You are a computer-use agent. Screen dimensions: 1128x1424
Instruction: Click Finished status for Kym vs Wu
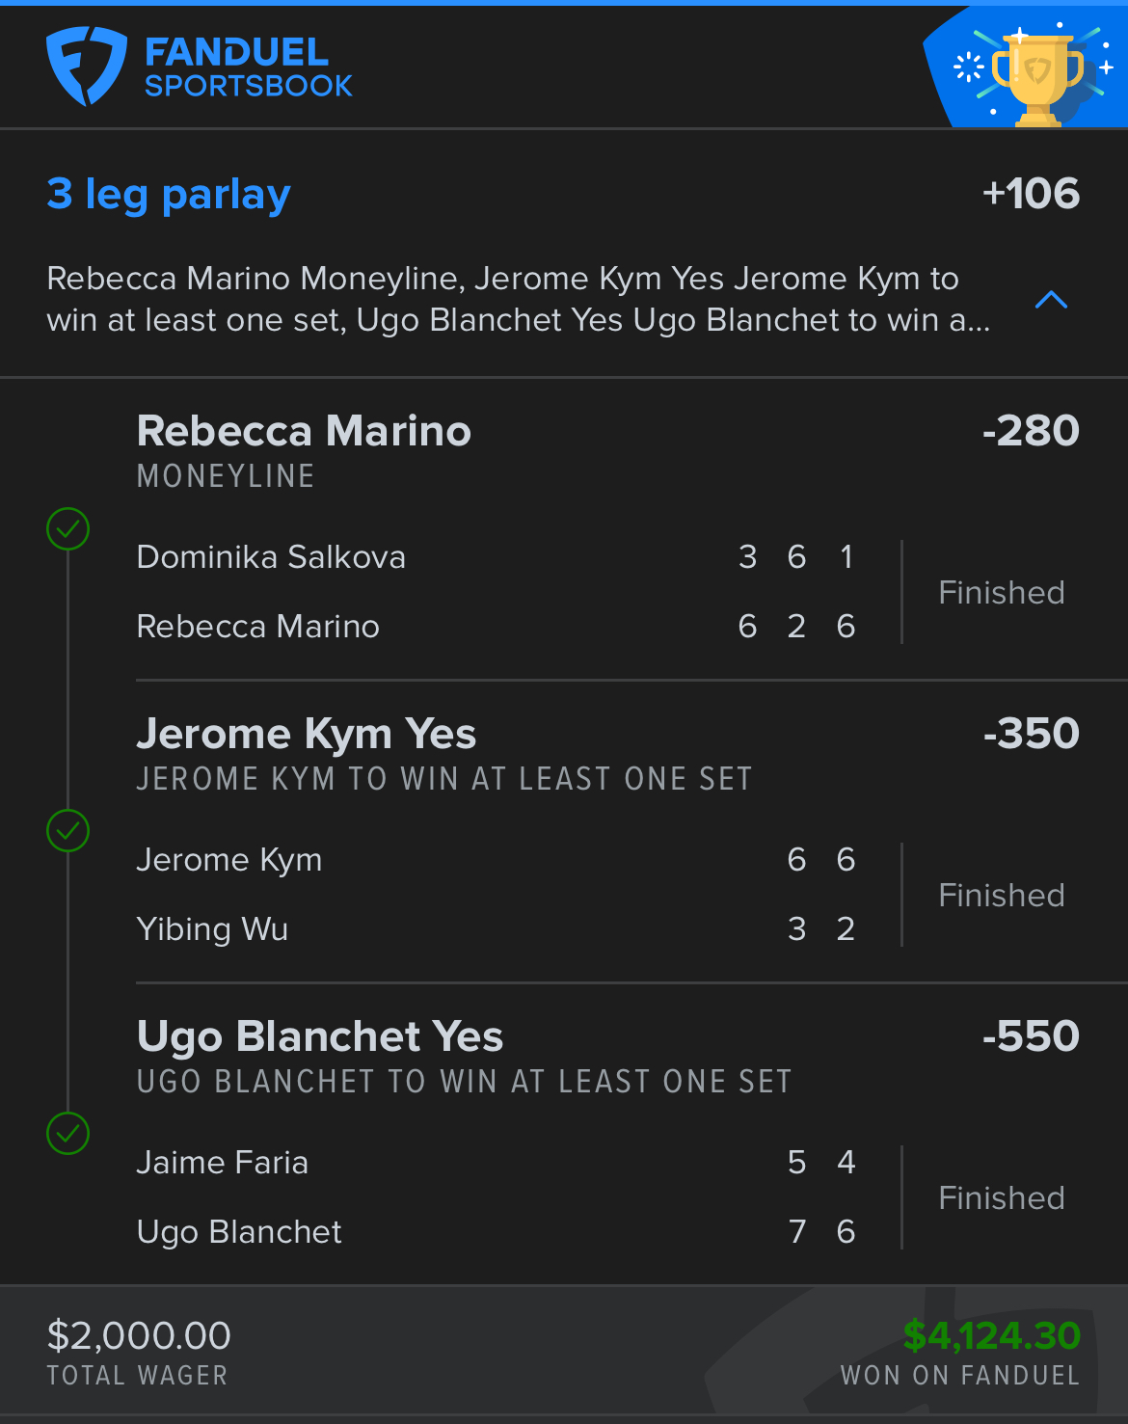[x=1002, y=895]
